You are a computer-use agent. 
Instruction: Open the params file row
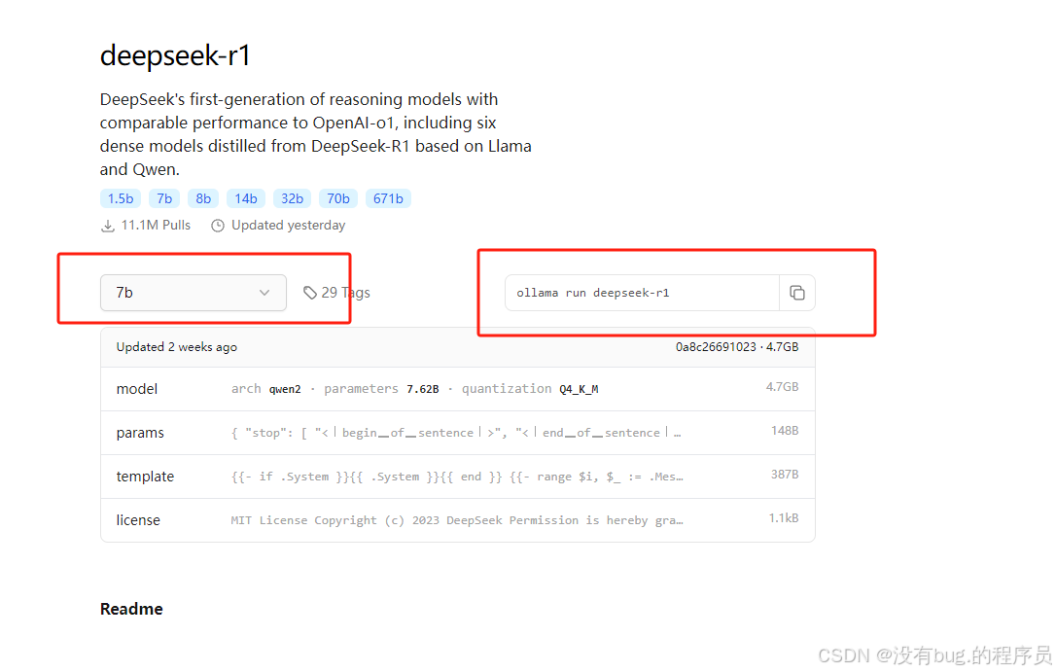point(458,433)
